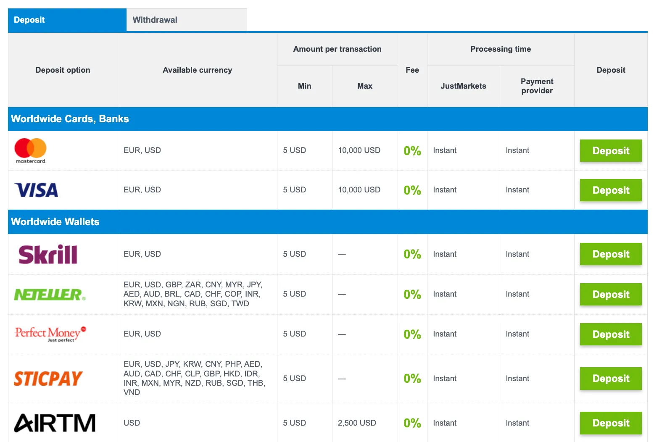Viewport: 654px width, 442px height.
Task: Click the Skrill logo
Action: [48, 254]
